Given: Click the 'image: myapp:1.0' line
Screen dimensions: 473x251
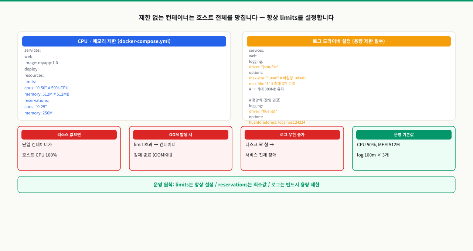Looking at the screenshot, I should (x=41, y=63).
